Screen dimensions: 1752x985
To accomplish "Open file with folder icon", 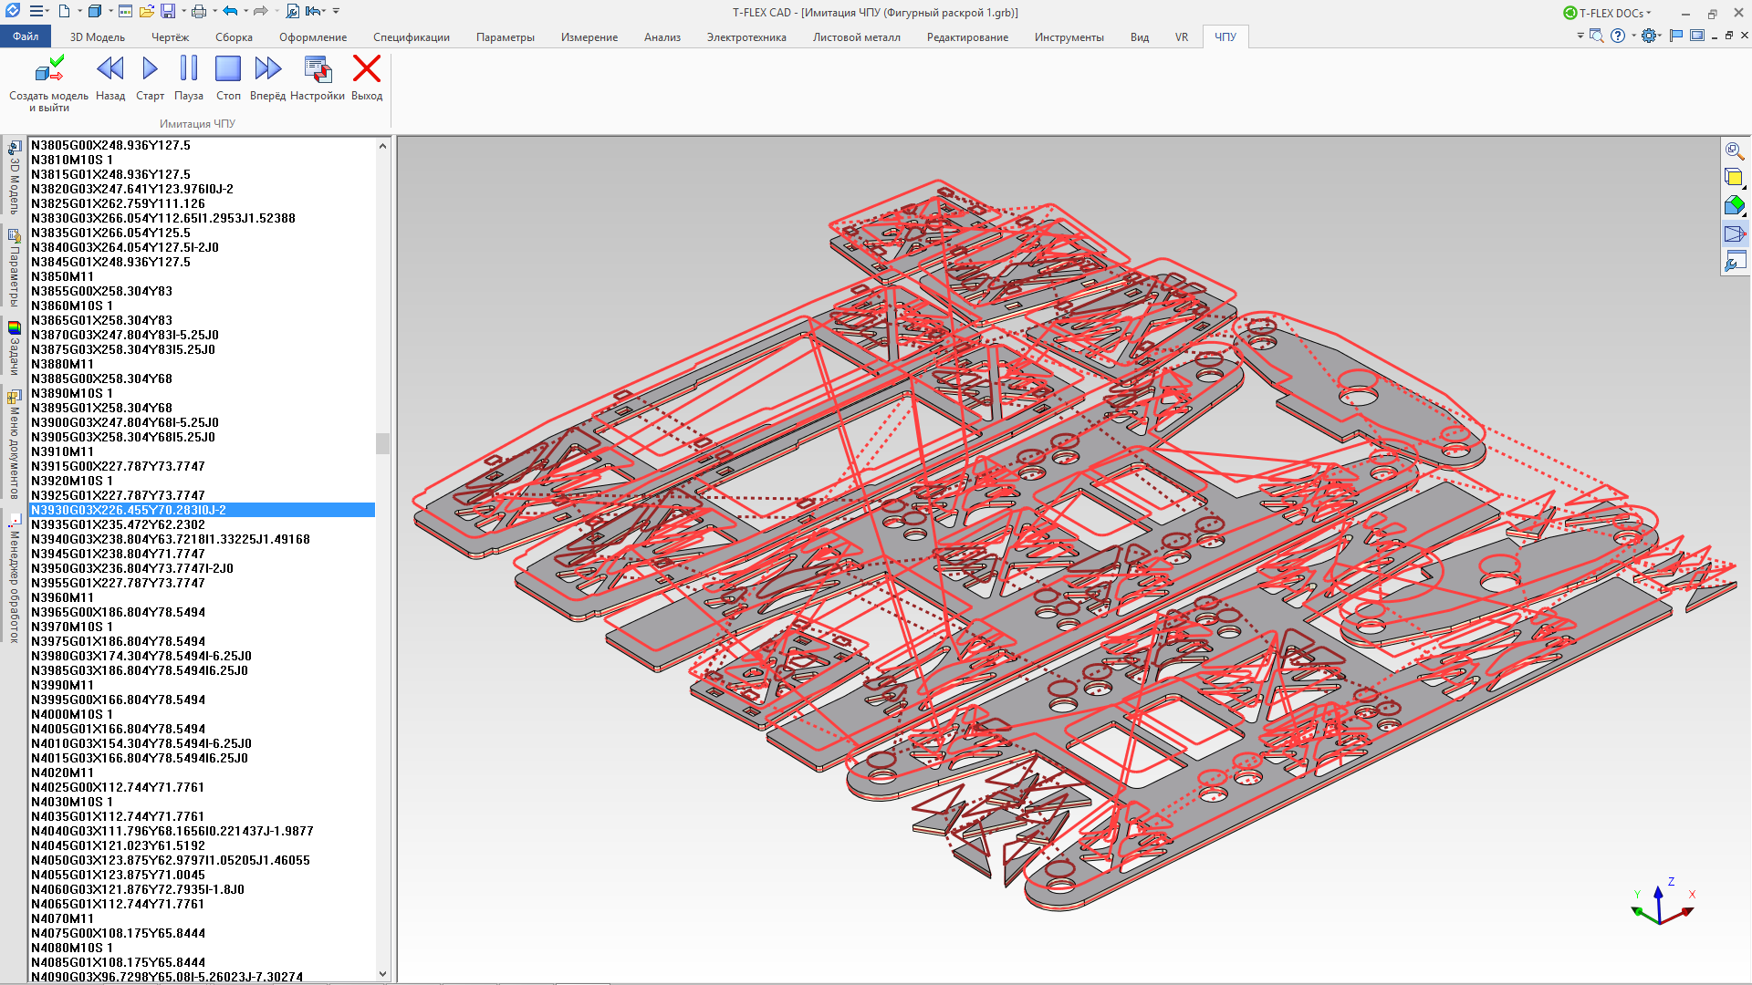I will [x=146, y=11].
